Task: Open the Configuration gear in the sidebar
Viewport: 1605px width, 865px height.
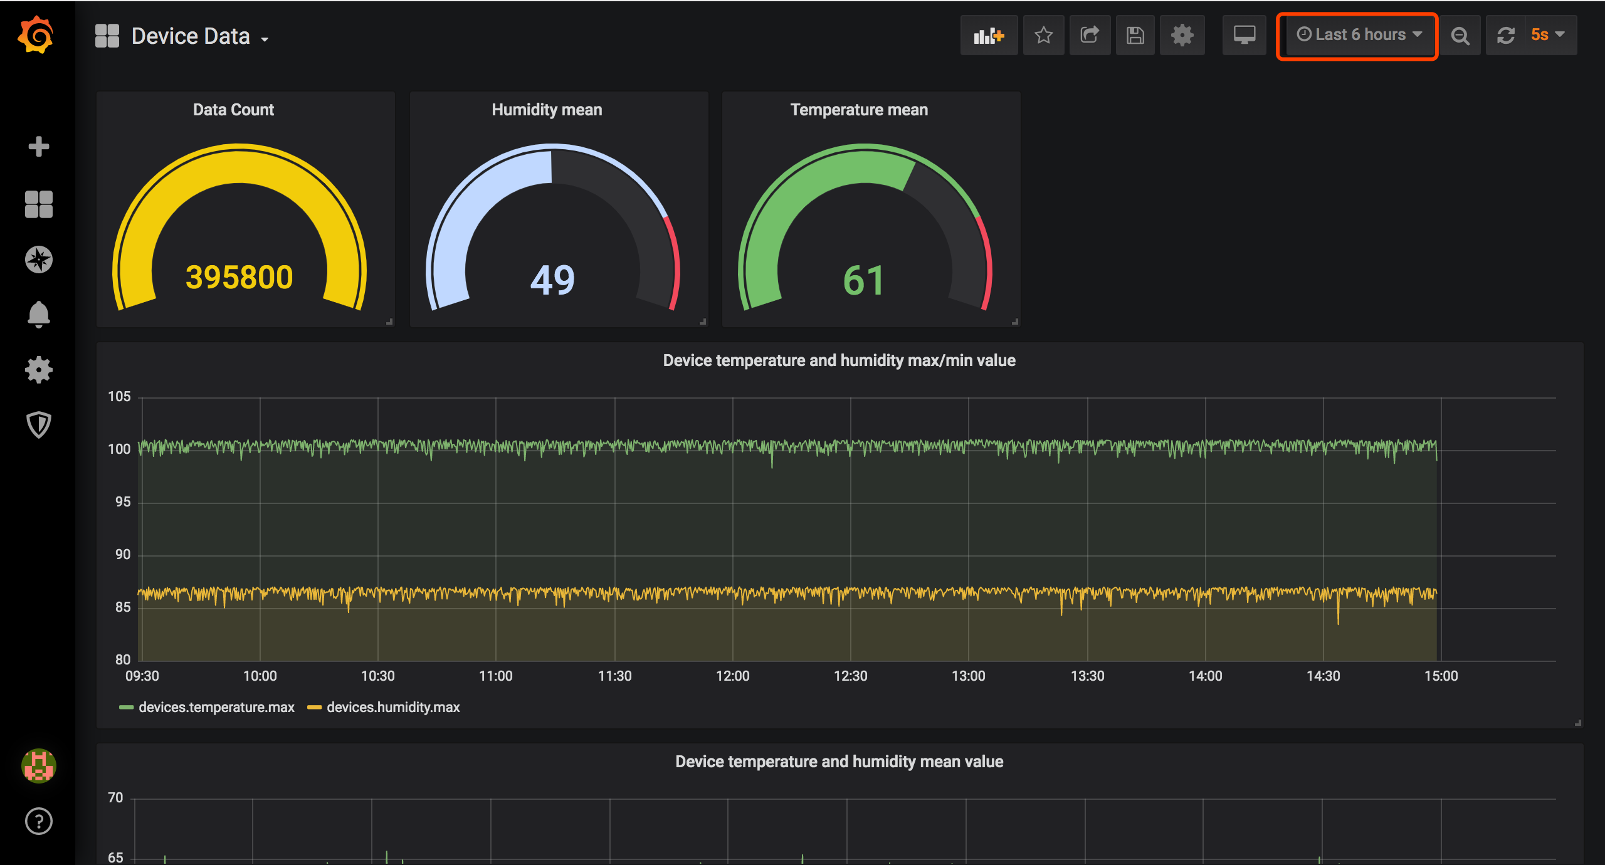Action: click(39, 370)
